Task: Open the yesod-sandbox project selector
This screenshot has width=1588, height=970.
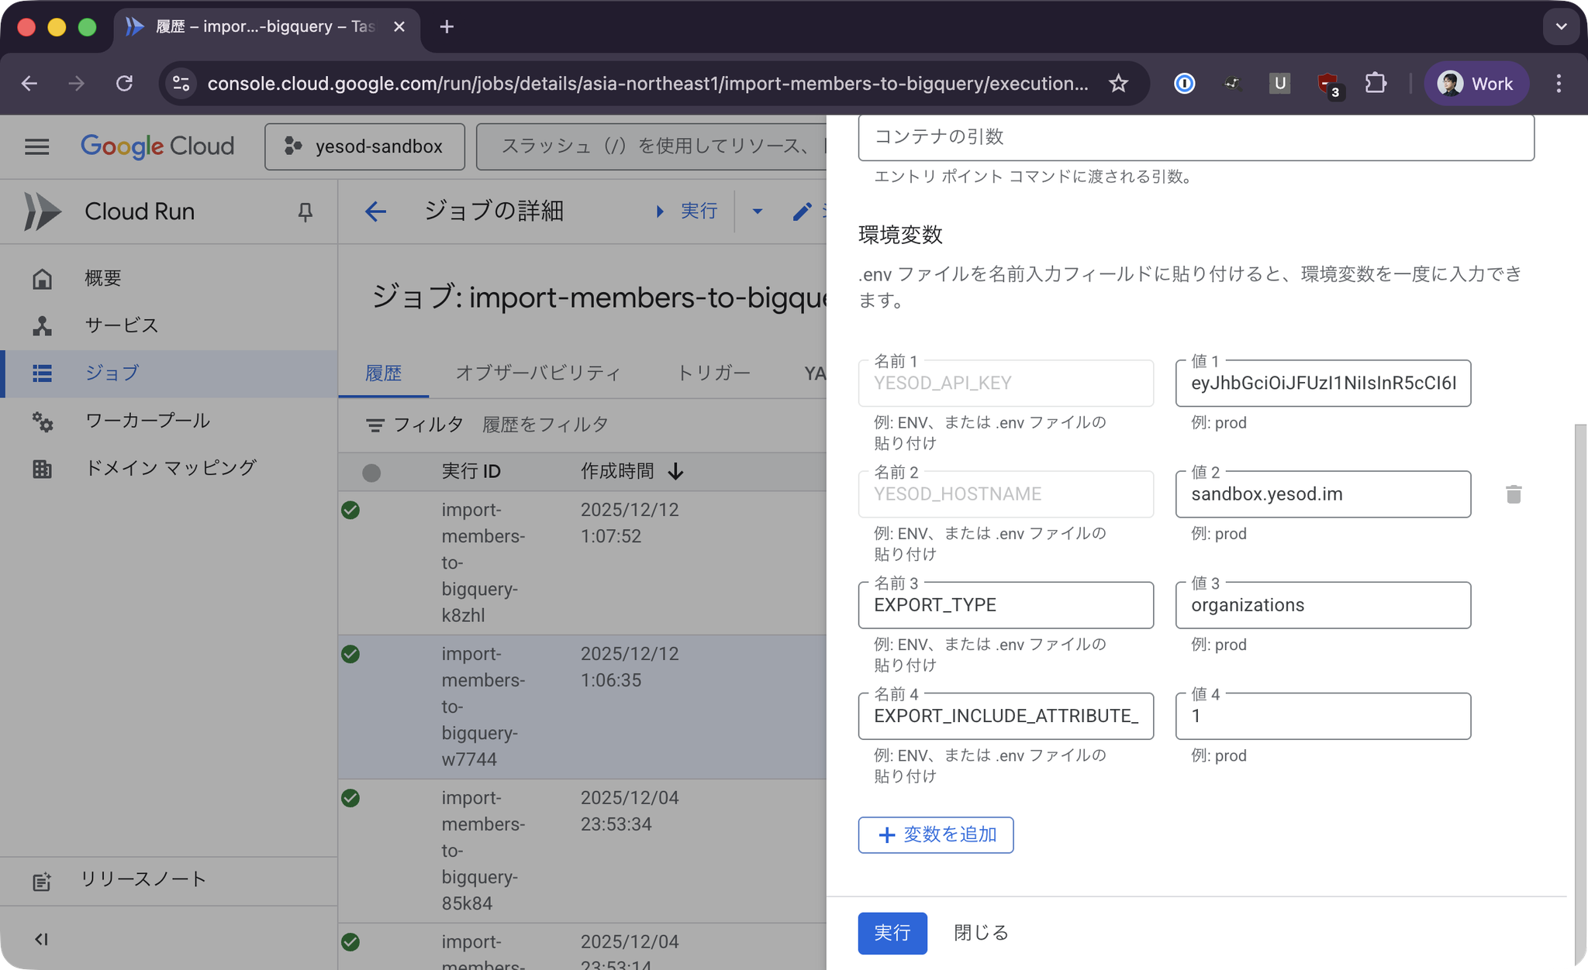Action: click(x=364, y=146)
